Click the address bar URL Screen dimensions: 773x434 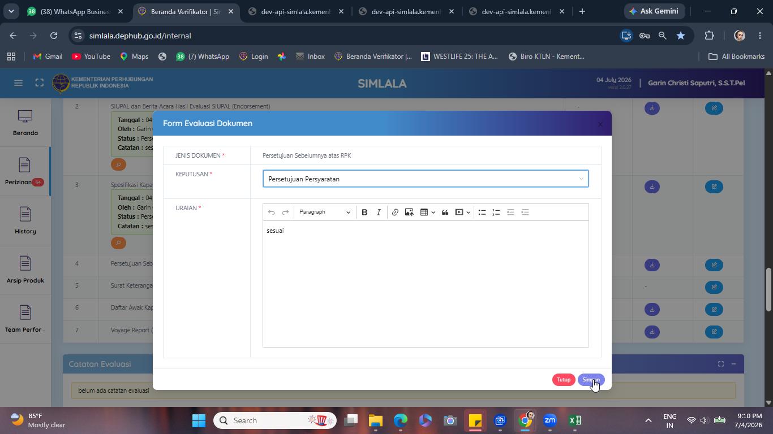pos(140,36)
